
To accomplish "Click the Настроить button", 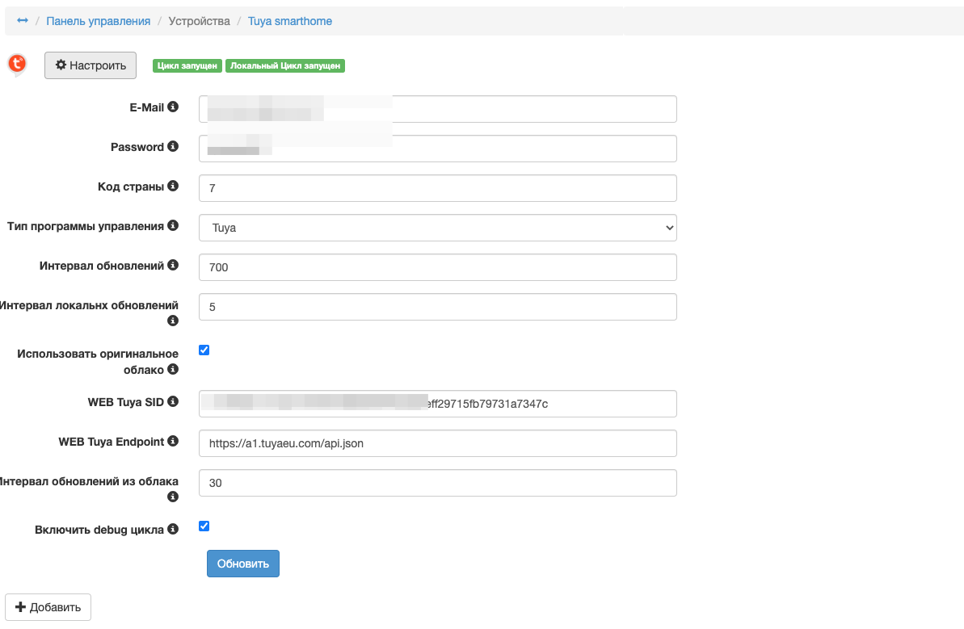I will [x=91, y=65].
